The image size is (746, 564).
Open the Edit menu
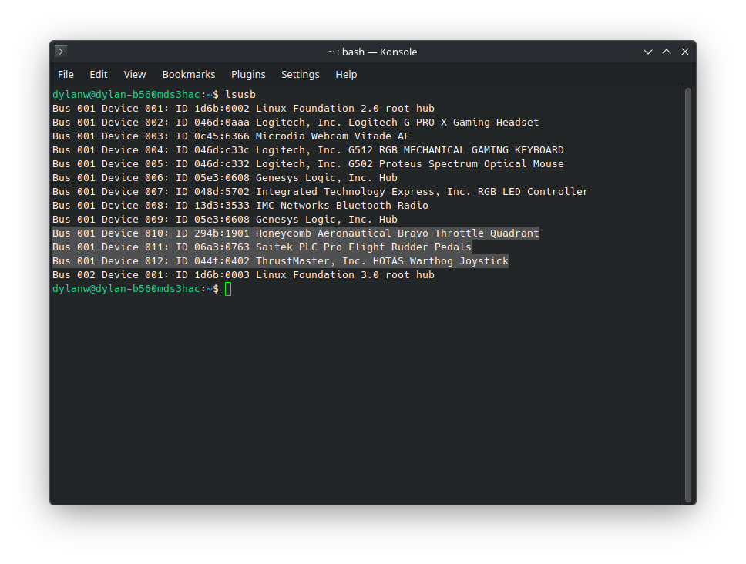click(99, 75)
